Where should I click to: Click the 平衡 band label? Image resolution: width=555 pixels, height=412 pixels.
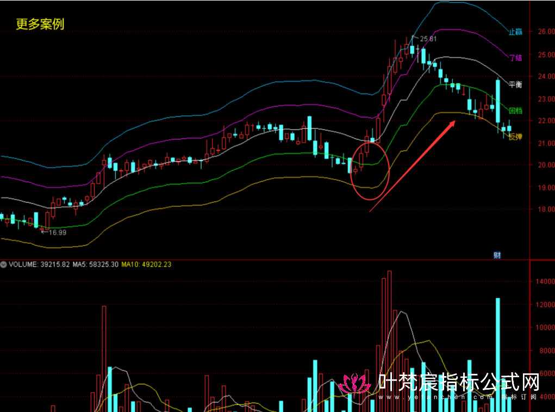pyautogui.click(x=515, y=84)
